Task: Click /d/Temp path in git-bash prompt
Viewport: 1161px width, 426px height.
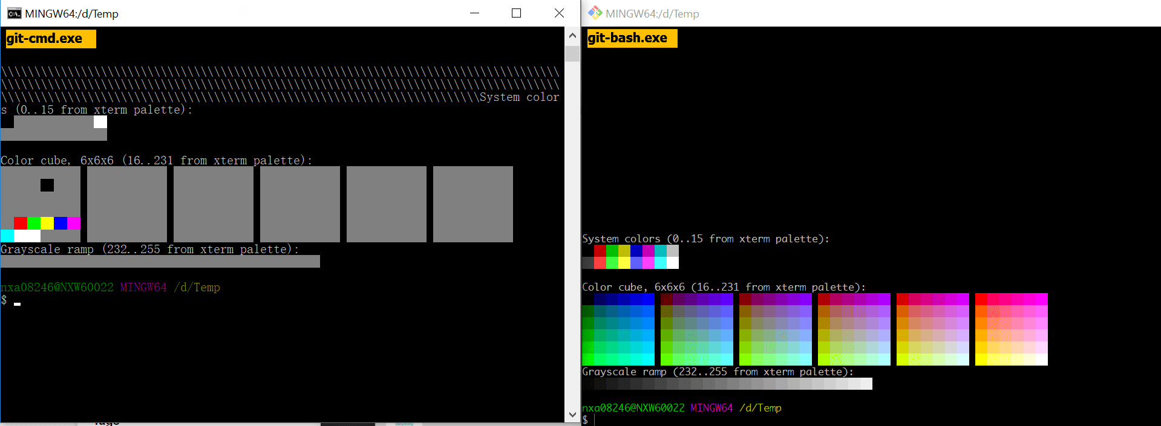Action: click(x=760, y=408)
